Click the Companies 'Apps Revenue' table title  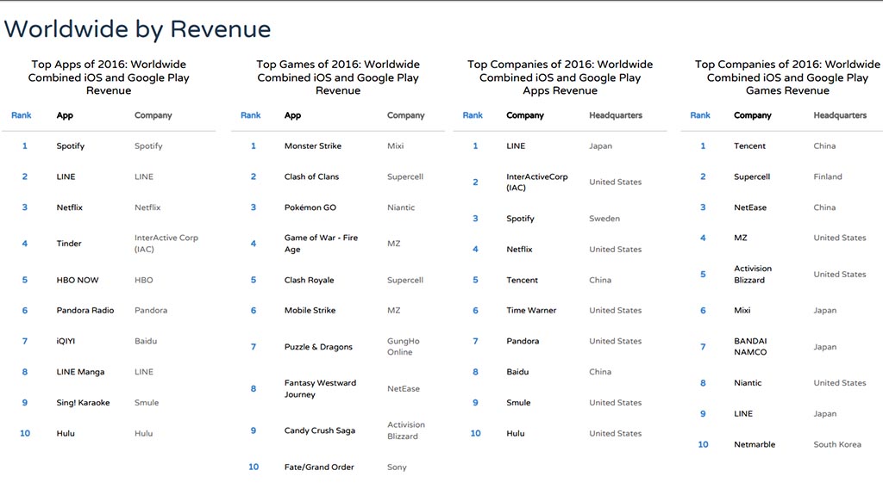click(560, 77)
